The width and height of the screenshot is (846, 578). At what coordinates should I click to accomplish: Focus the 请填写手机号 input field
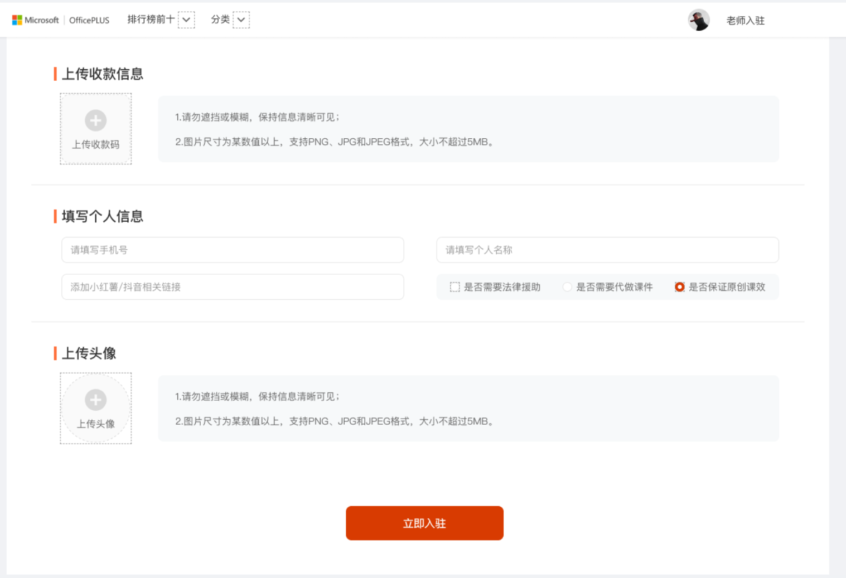(233, 250)
